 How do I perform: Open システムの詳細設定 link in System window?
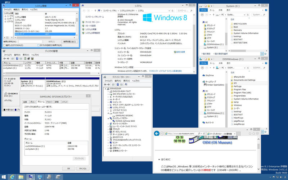coord(93,33)
